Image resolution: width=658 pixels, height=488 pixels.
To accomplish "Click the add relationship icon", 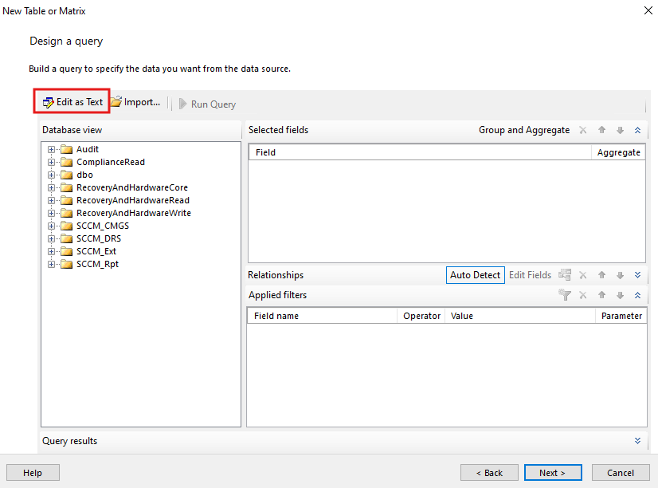I will [565, 275].
